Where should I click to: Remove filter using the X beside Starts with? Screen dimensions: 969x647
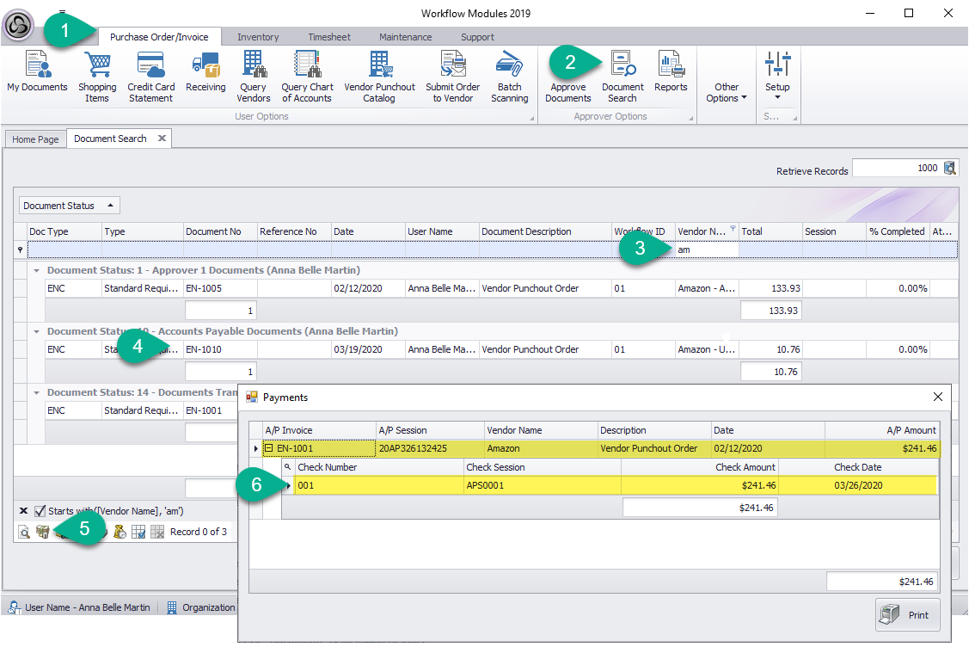23,511
